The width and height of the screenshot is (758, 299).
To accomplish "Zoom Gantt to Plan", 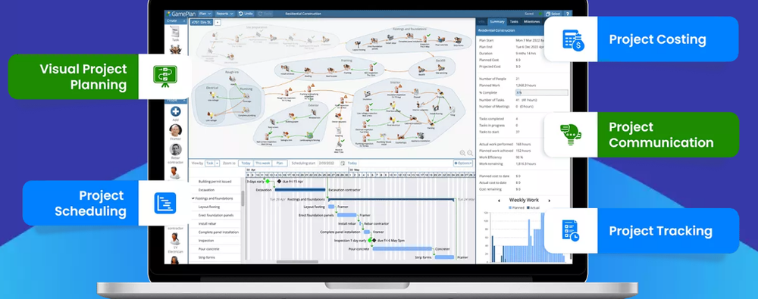I will 280,164.
